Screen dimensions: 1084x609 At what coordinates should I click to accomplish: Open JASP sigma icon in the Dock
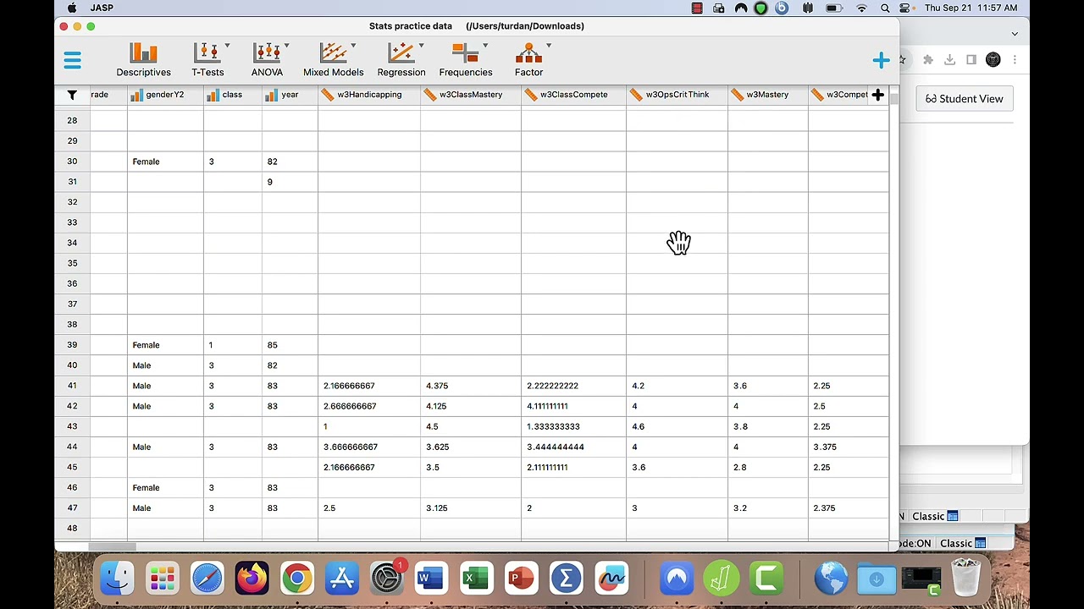pos(566,579)
